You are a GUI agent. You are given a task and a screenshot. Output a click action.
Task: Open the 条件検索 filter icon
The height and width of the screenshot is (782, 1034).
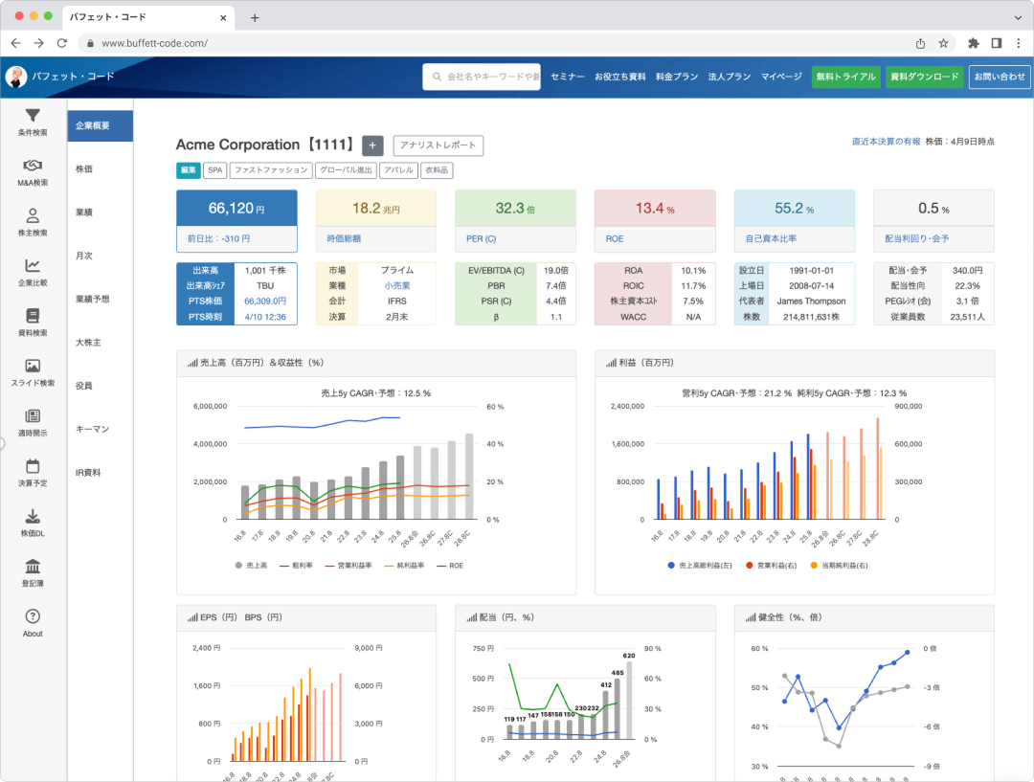coord(33,116)
